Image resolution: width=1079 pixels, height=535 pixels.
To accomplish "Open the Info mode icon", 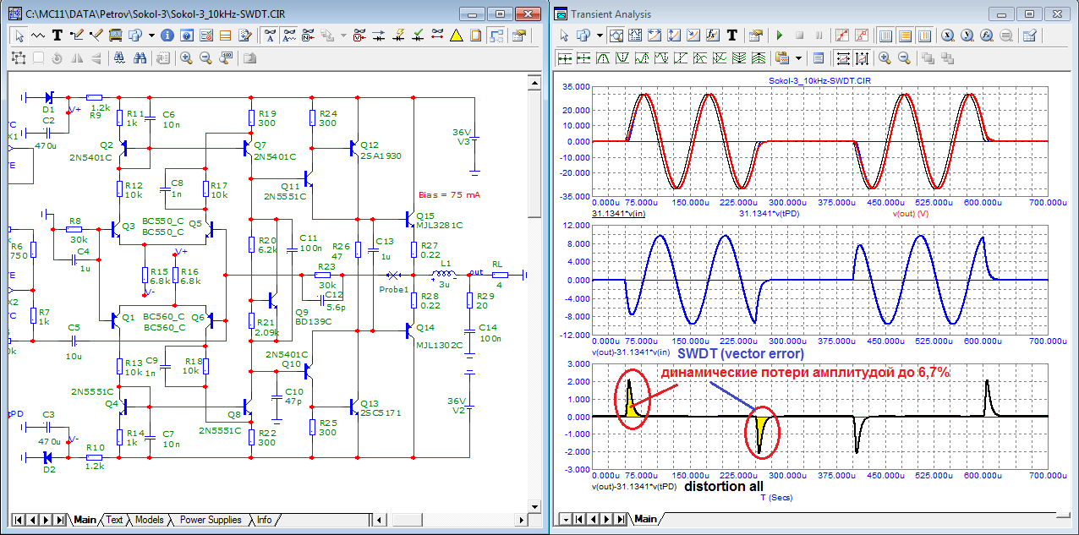I will pyautogui.click(x=167, y=35).
